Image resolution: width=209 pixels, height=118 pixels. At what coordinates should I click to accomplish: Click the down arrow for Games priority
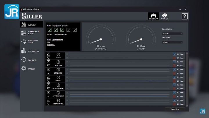click(48, 58)
